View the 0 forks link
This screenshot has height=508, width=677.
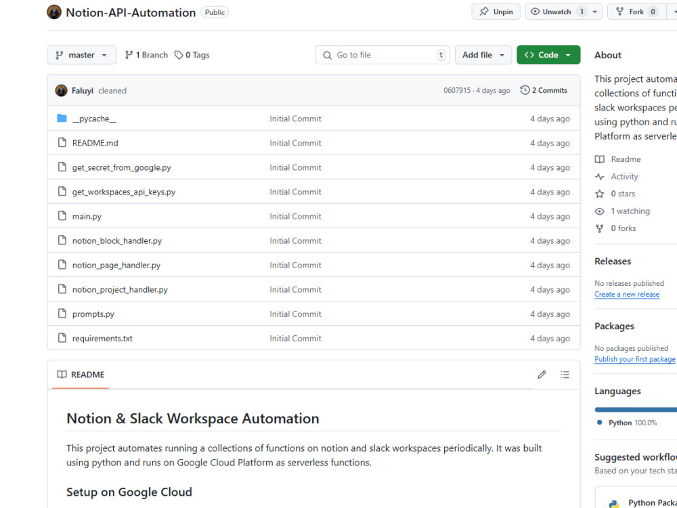click(615, 228)
